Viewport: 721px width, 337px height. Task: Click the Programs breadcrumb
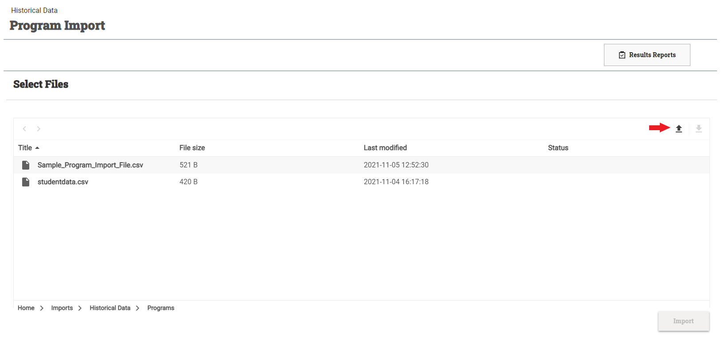(x=161, y=308)
